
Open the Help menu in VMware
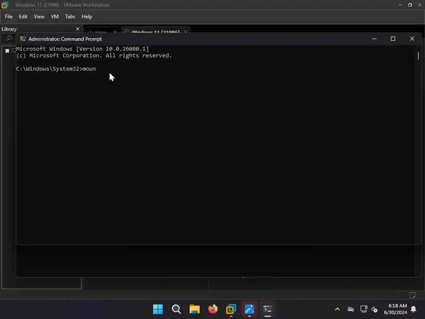click(87, 17)
